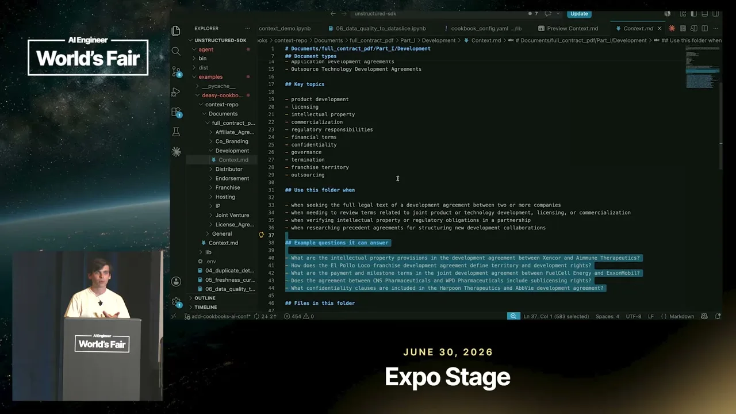Click the add-cookbooks-ai-conf branch in status bar

217,316
